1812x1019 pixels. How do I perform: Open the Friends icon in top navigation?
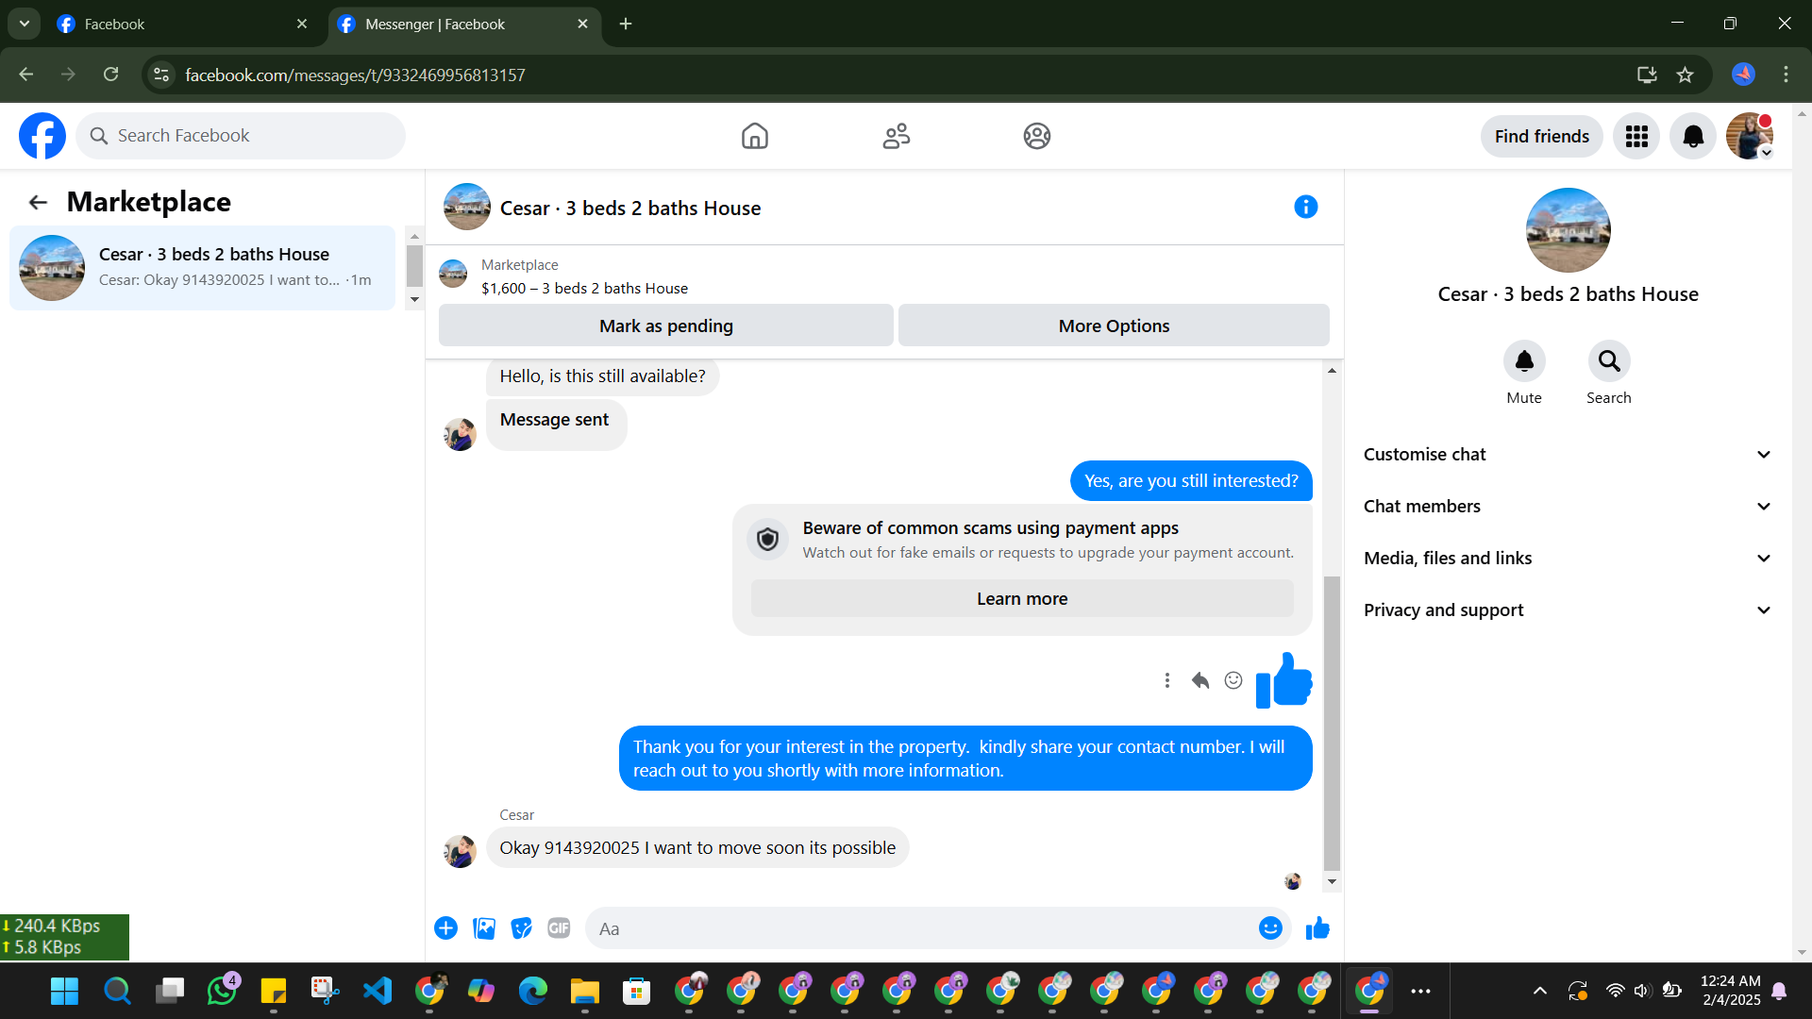[896, 136]
